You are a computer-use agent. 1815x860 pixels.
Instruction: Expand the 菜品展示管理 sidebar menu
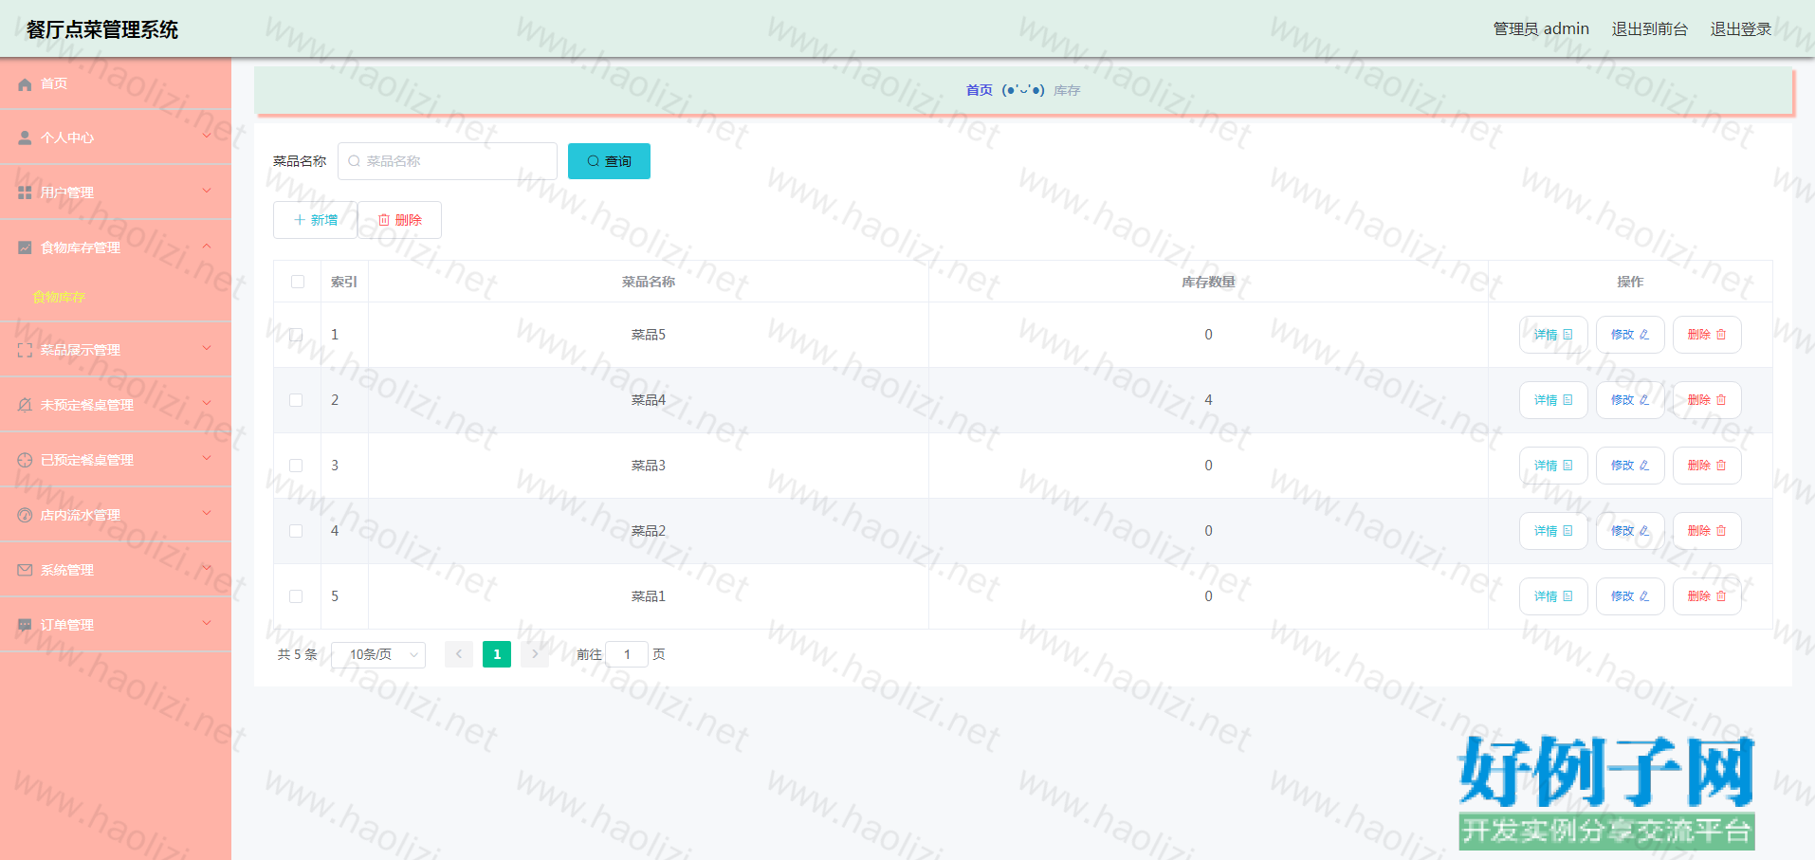pyautogui.click(x=115, y=350)
